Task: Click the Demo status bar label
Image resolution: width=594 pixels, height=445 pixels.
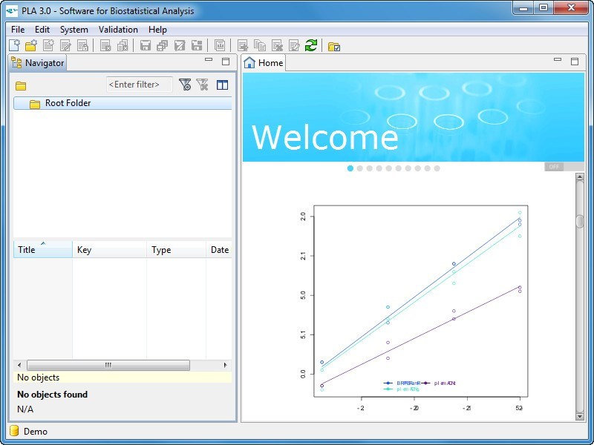Action: pyautogui.click(x=36, y=432)
